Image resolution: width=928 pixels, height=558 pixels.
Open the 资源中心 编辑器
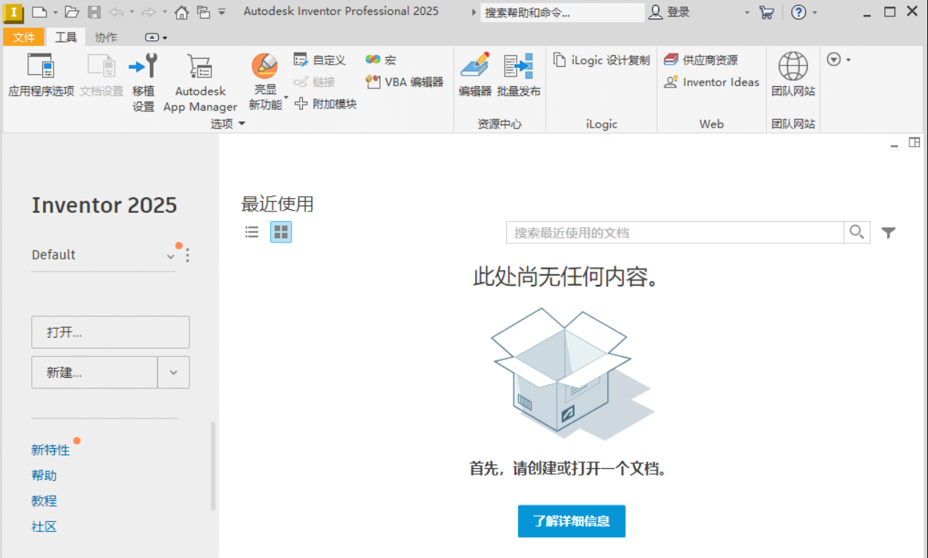(x=475, y=75)
